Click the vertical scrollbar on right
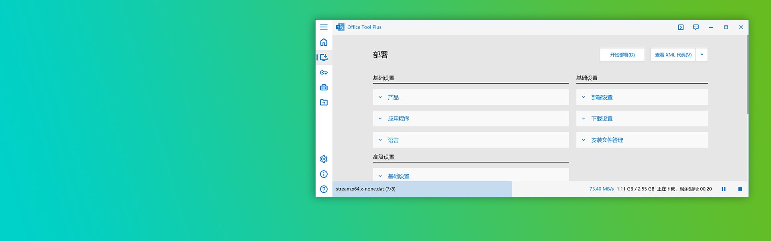771x241 pixels. 747,74
